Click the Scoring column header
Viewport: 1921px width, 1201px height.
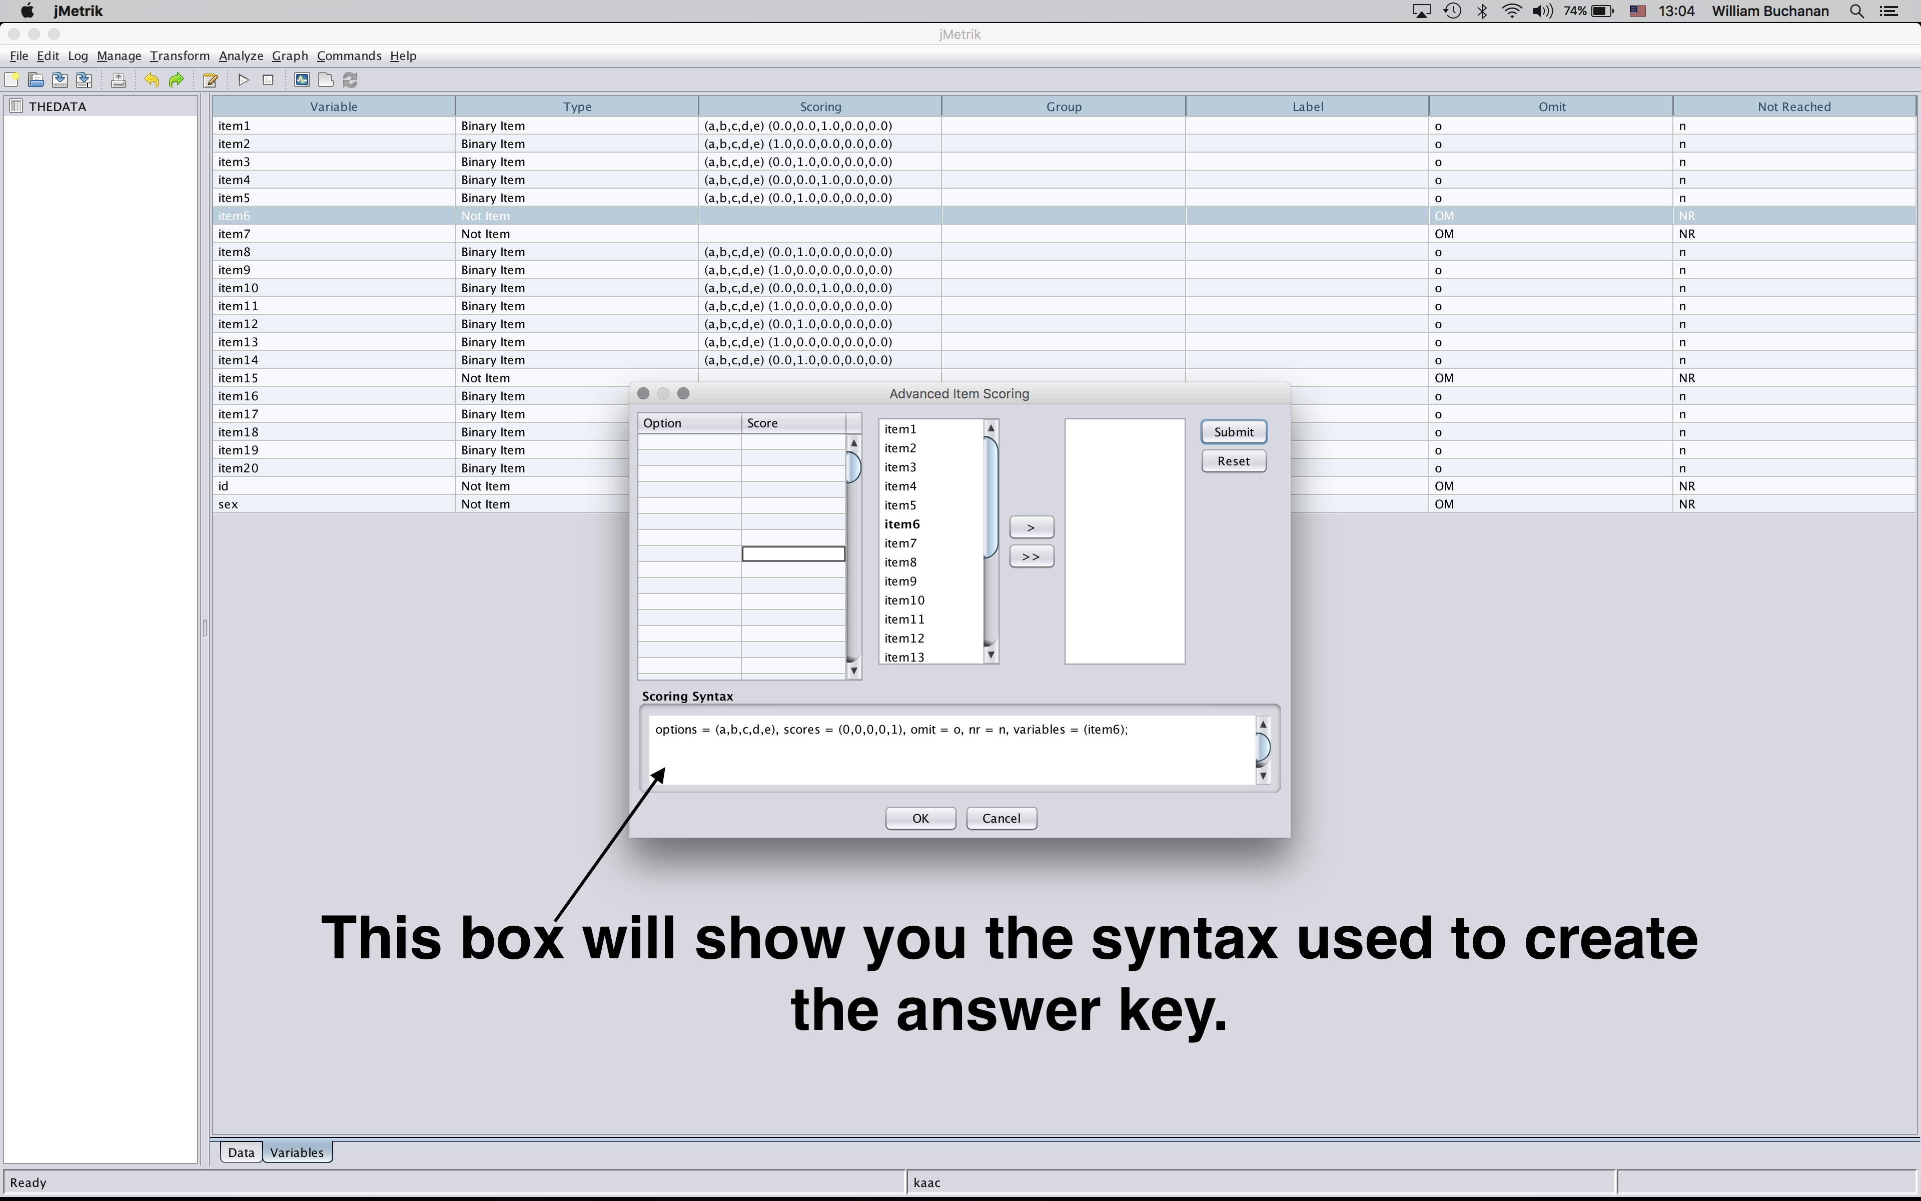tap(820, 107)
